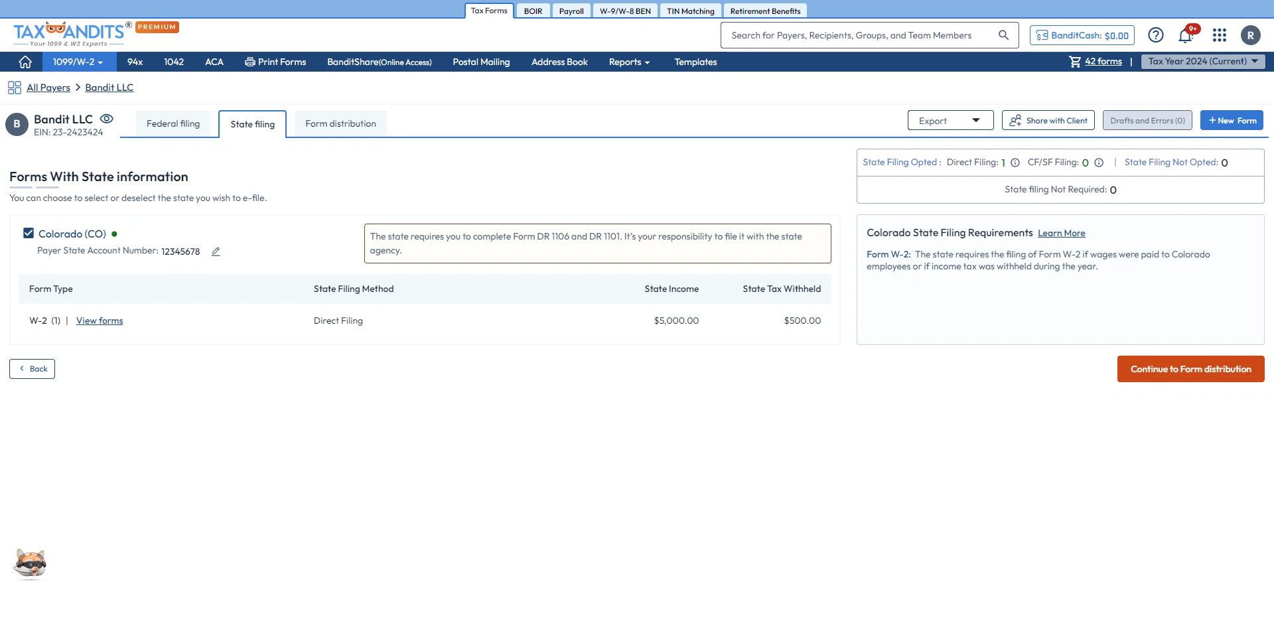Viewport: 1274px width, 631px height.
Task: Open BanditShare (Online Access)
Action: click(x=379, y=62)
